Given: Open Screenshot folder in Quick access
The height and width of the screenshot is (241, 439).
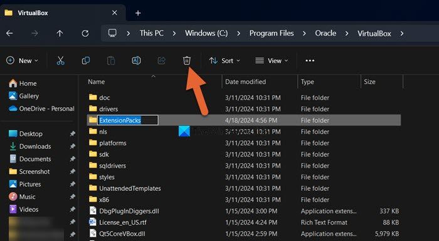Looking at the screenshot, I should coord(29,172).
